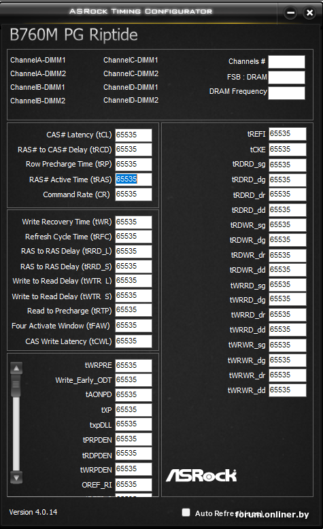Focus the tWRRD_sg value field
323x529 pixels.
(x=287, y=285)
